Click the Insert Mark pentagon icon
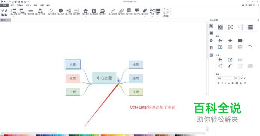Screen dimensions: 260x136 coord(85,11)
